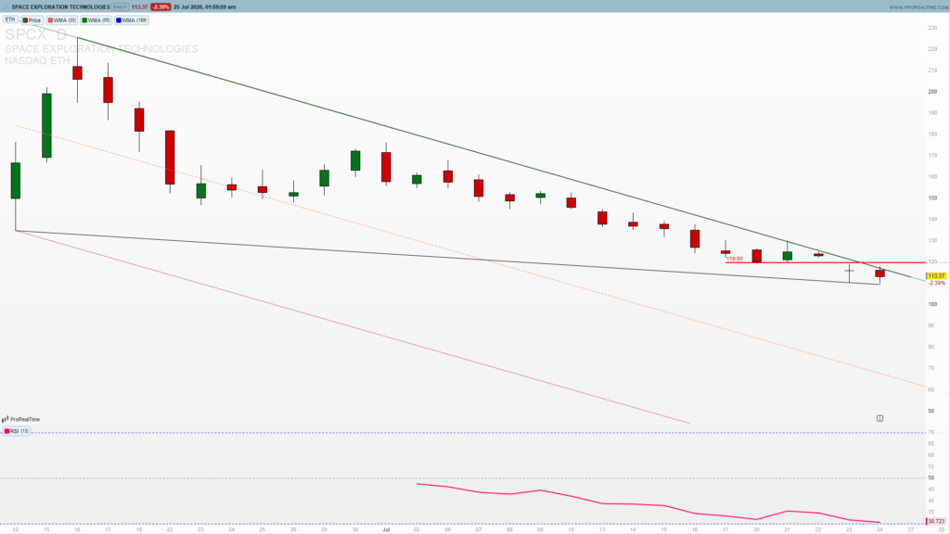
Task: Click the 113.37 price in the header
Action: click(x=139, y=6)
